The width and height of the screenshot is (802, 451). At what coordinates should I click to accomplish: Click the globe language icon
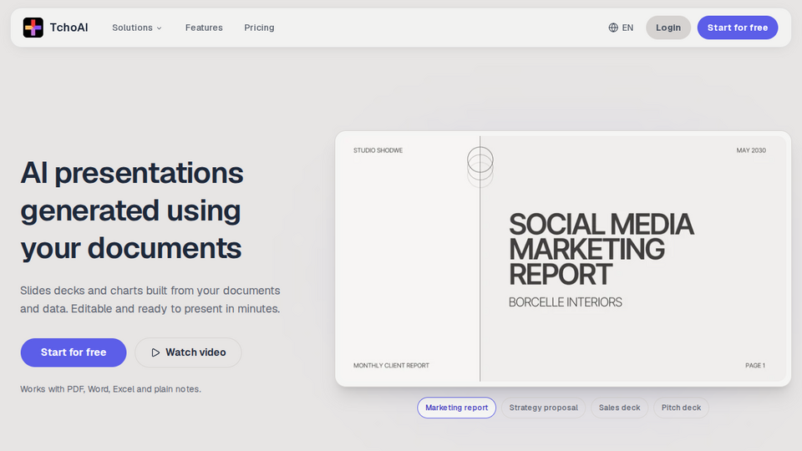[613, 28]
